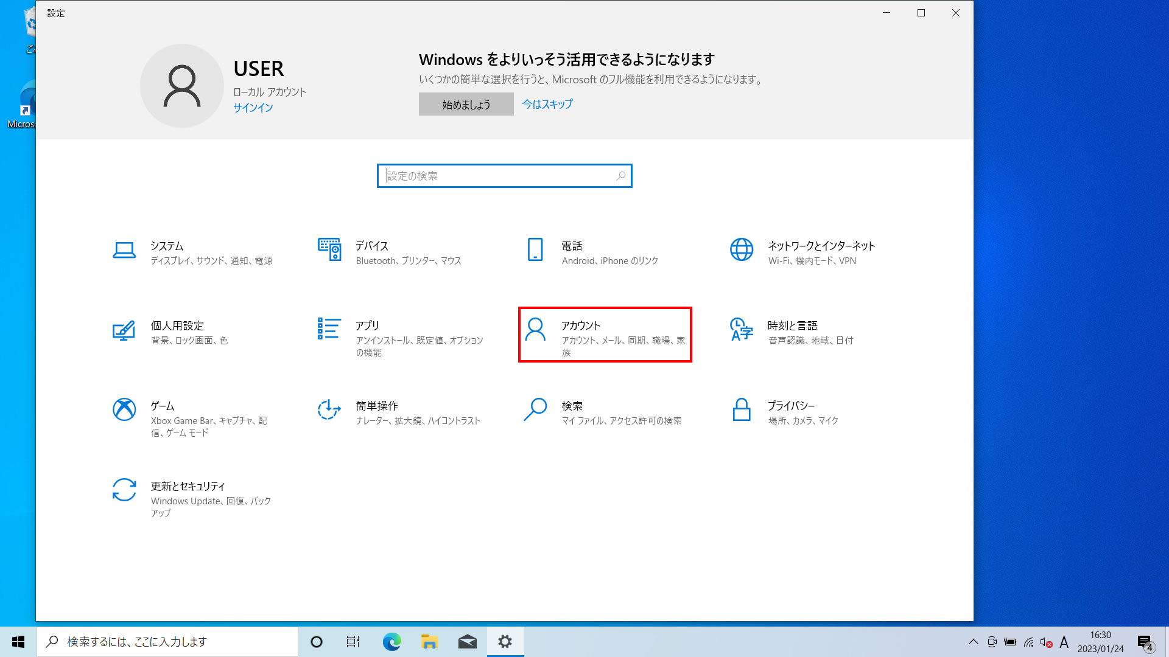Click the Bluetooth、プリンター、マウス description text
This screenshot has width=1169, height=657.
pos(409,261)
